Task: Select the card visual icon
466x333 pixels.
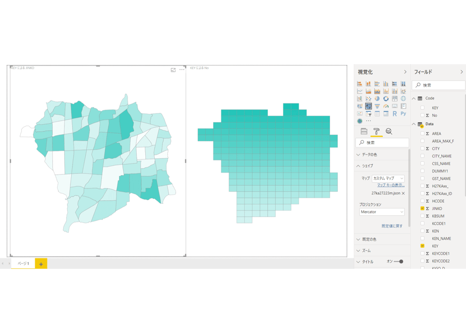Action: [x=395, y=106]
